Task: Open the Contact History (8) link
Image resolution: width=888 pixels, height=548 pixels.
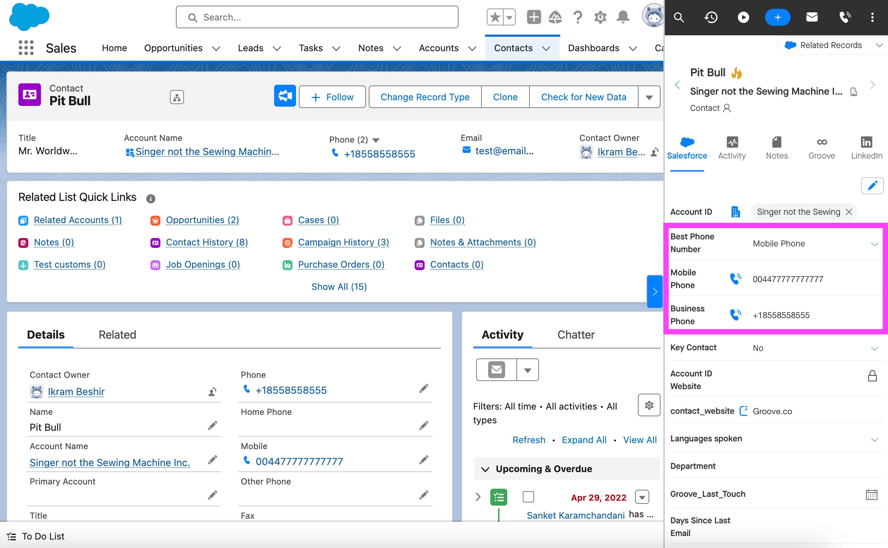Action: (207, 242)
